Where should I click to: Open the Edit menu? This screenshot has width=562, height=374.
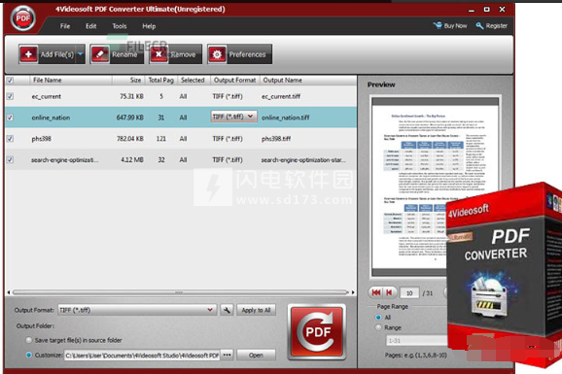90,26
